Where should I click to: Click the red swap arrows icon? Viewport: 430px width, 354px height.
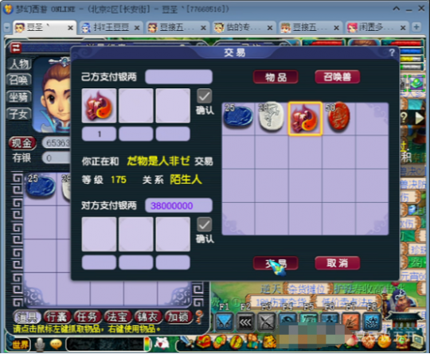16,48
